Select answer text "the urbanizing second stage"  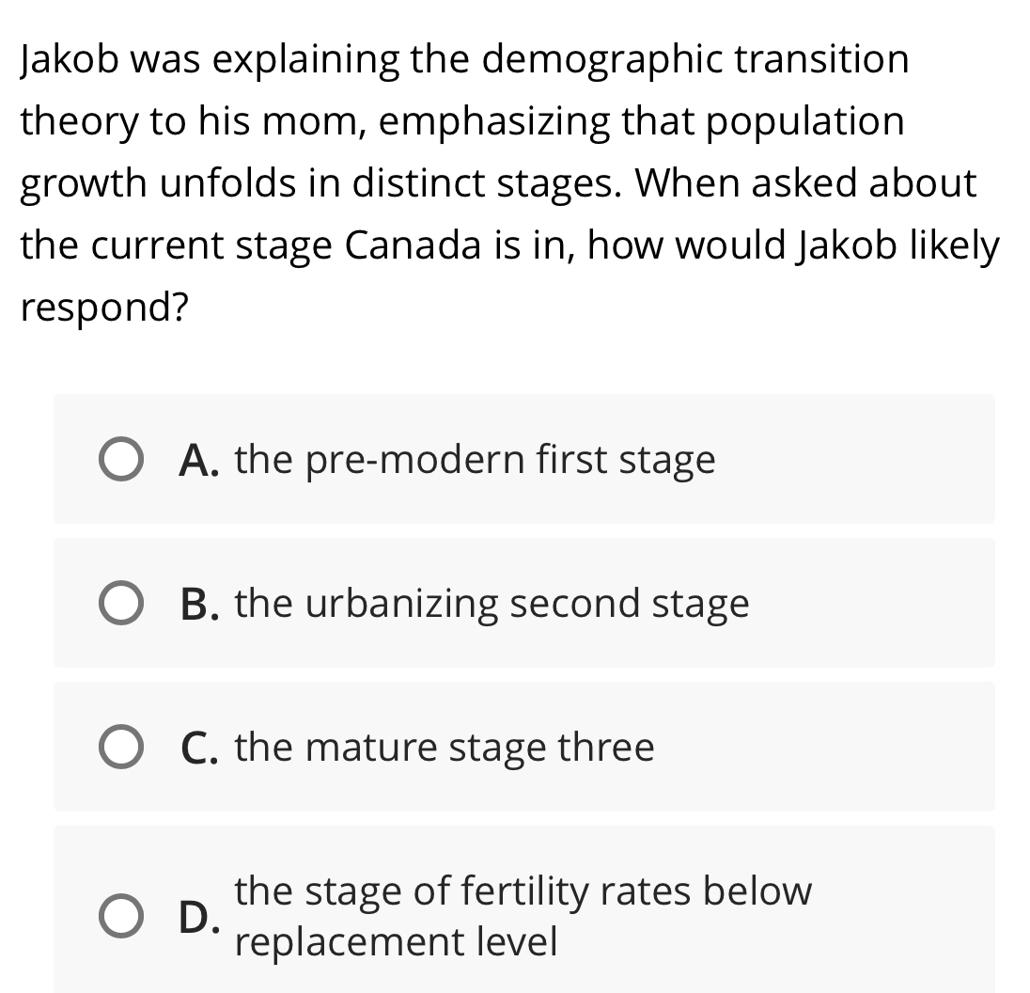coord(492,604)
